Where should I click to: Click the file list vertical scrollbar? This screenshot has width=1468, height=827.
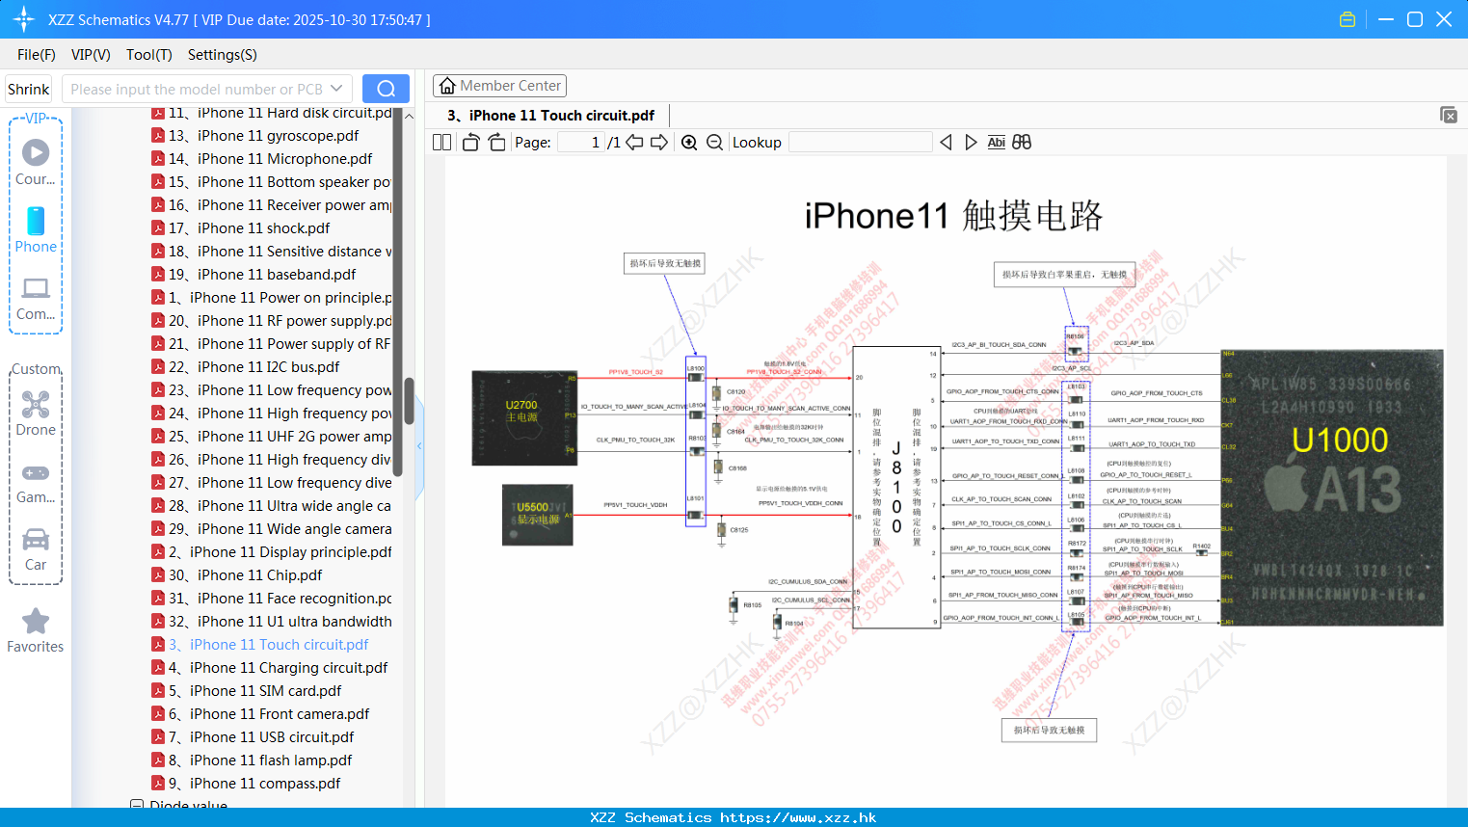pos(409,400)
